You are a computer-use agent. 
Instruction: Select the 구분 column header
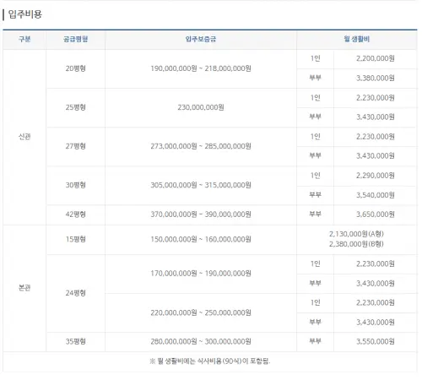24,39
